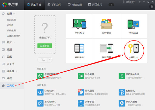
Task: Click the 未连接手机 status text
Action: tap(45, 38)
